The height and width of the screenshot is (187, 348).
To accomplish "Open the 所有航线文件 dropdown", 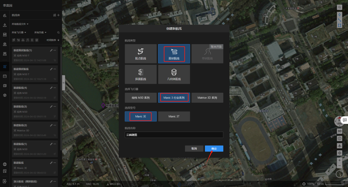I will 20,24.
